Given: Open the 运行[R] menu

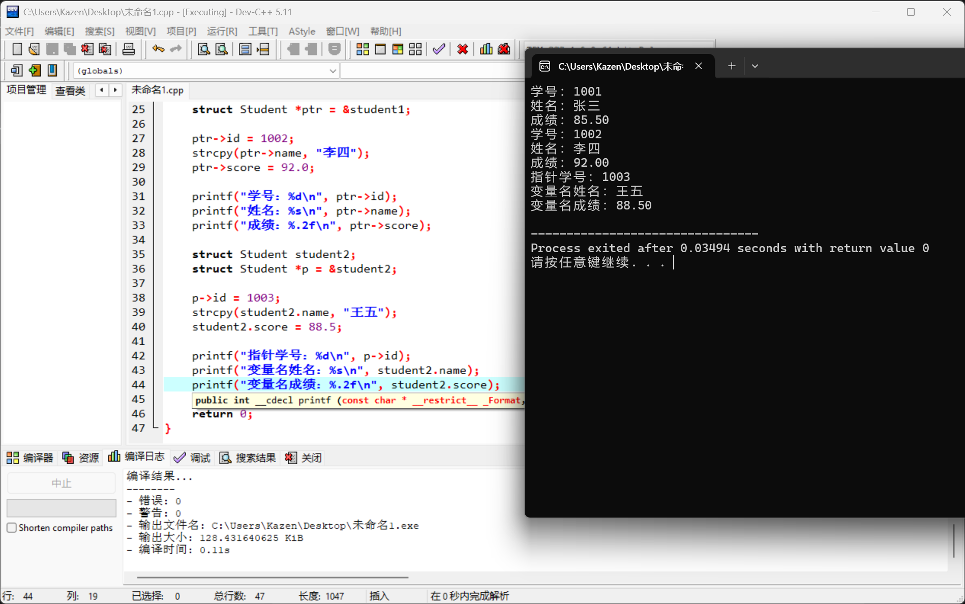Looking at the screenshot, I should pyautogui.click(x=222, y=31).
